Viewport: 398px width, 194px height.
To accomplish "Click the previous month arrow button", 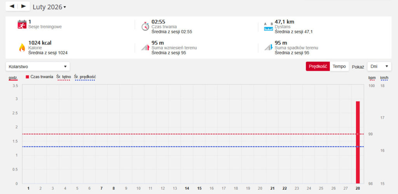I will click(x=12, y=6).
